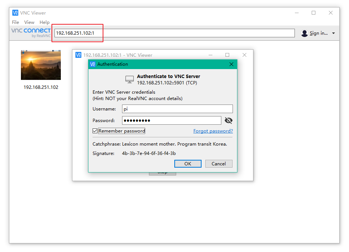The width and height of the screenshot is (349, 252).
Task: Click the Authentication dialog title icon
Action: 93,64
